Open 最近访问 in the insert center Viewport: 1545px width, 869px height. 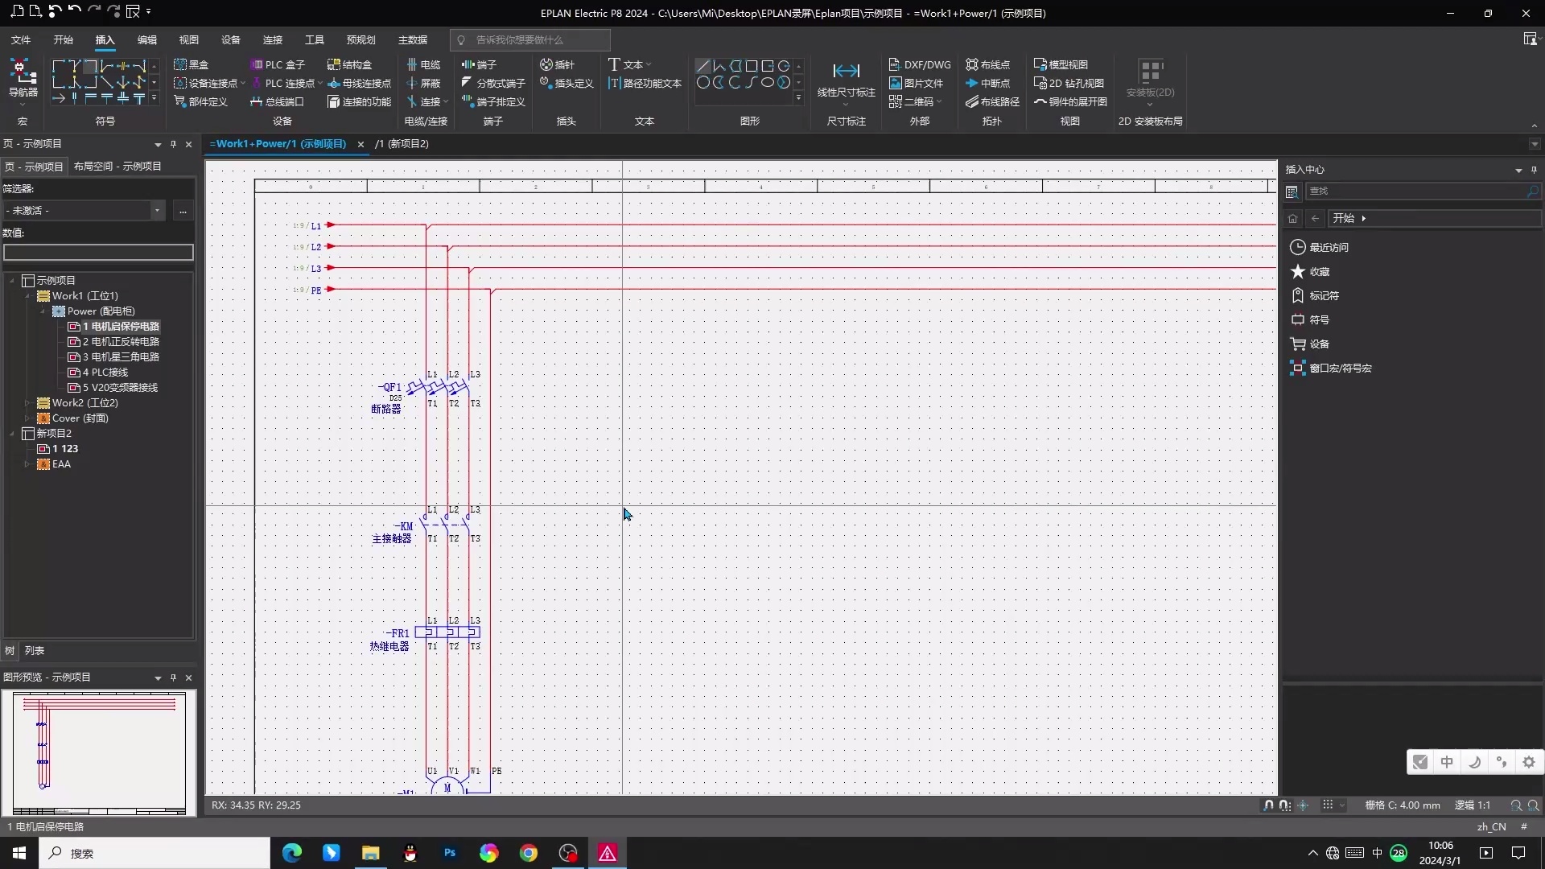1329,248
